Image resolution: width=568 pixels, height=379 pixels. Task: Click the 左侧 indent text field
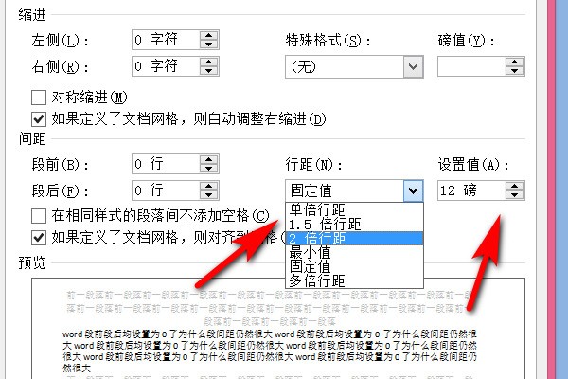point(164,40)
